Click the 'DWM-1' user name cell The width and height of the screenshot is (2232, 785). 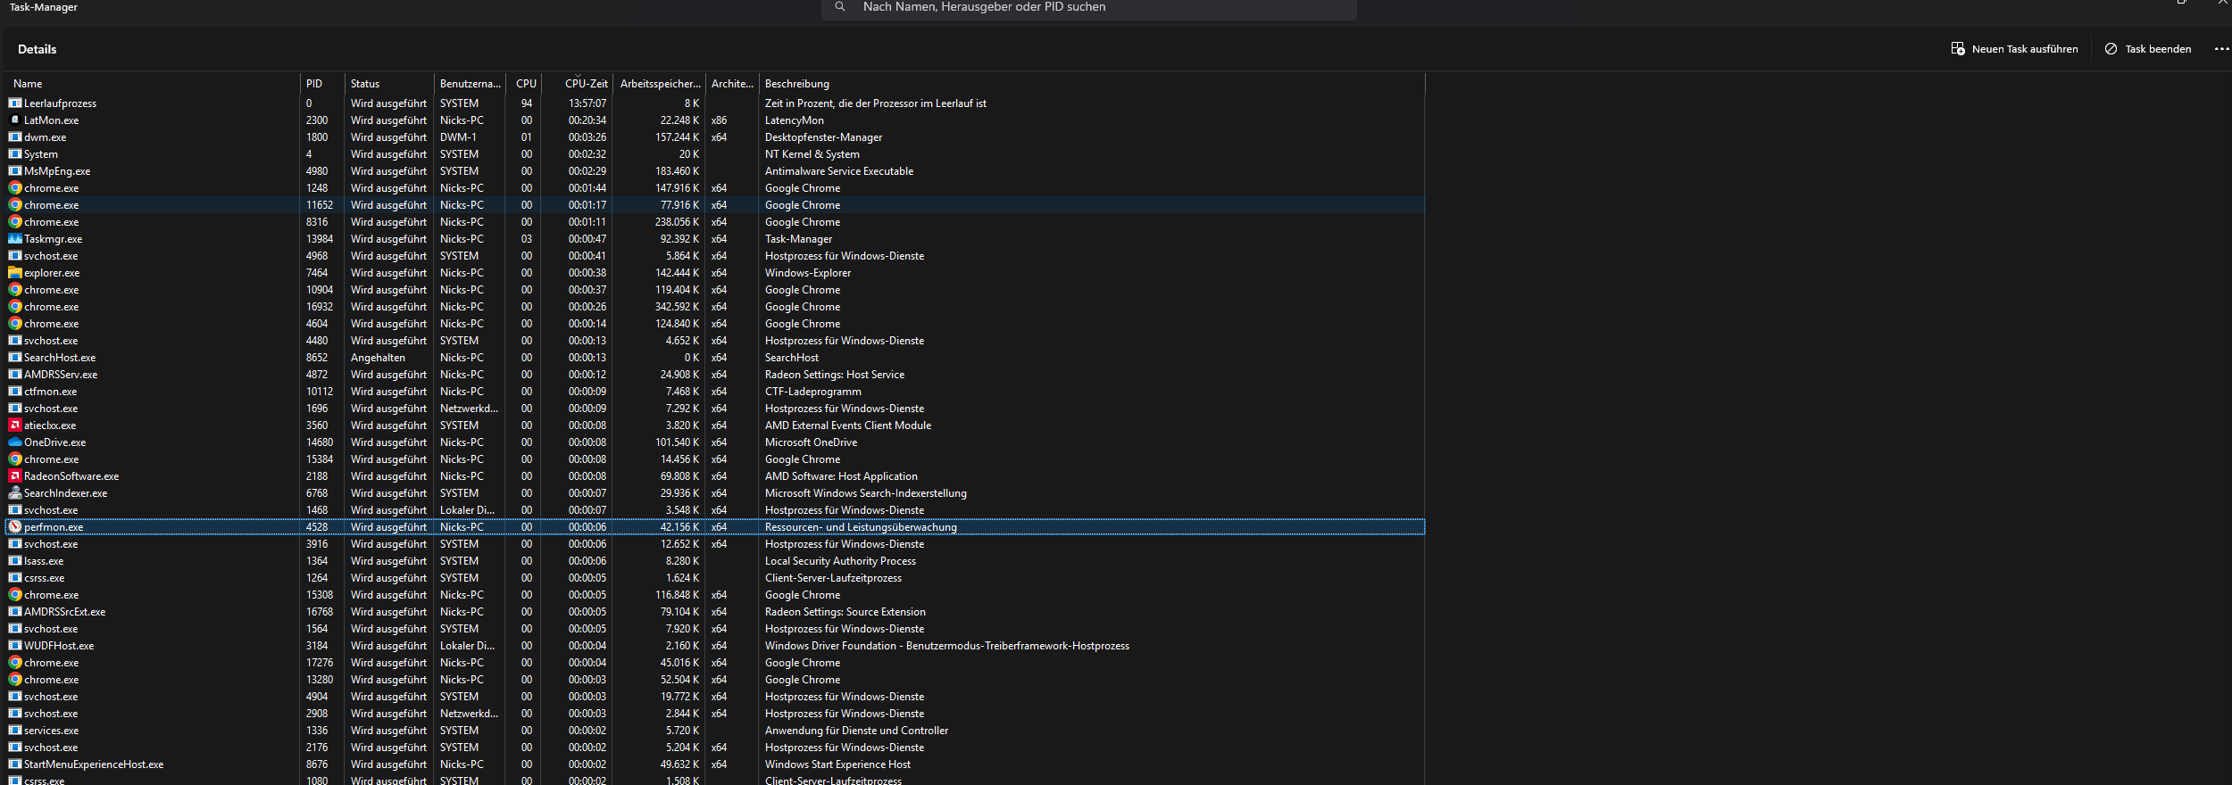click(458, 137)
